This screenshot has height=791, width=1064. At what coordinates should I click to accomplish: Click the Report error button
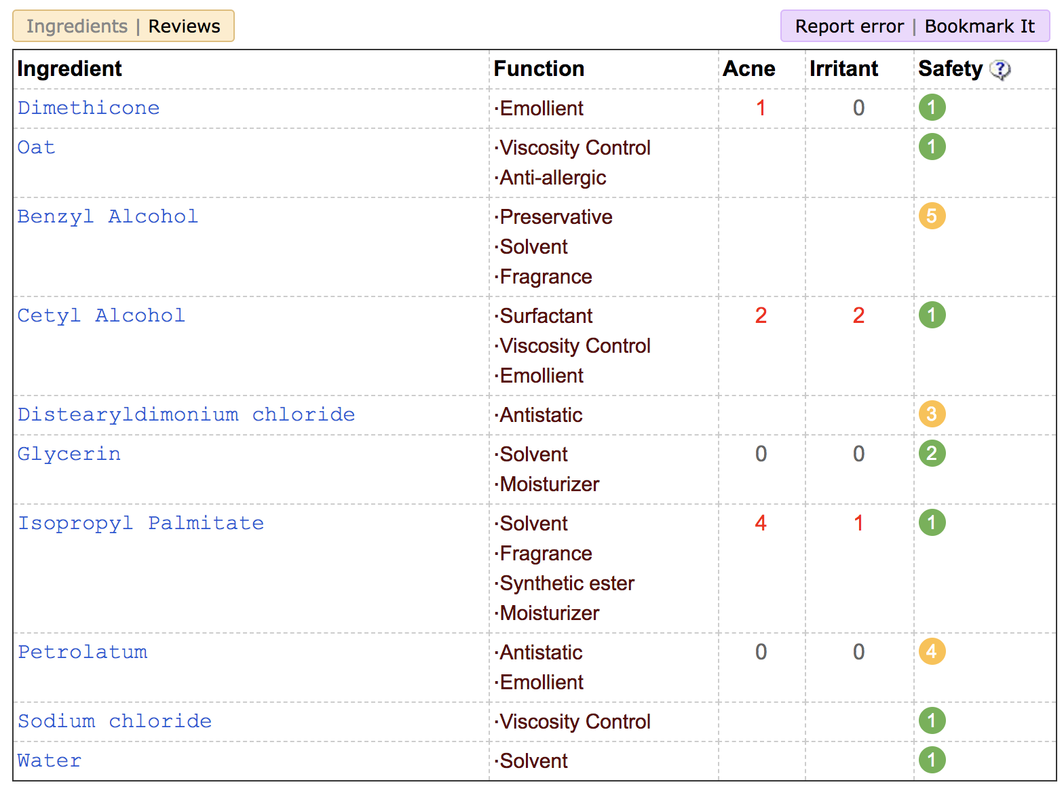[x=850, y=26]
